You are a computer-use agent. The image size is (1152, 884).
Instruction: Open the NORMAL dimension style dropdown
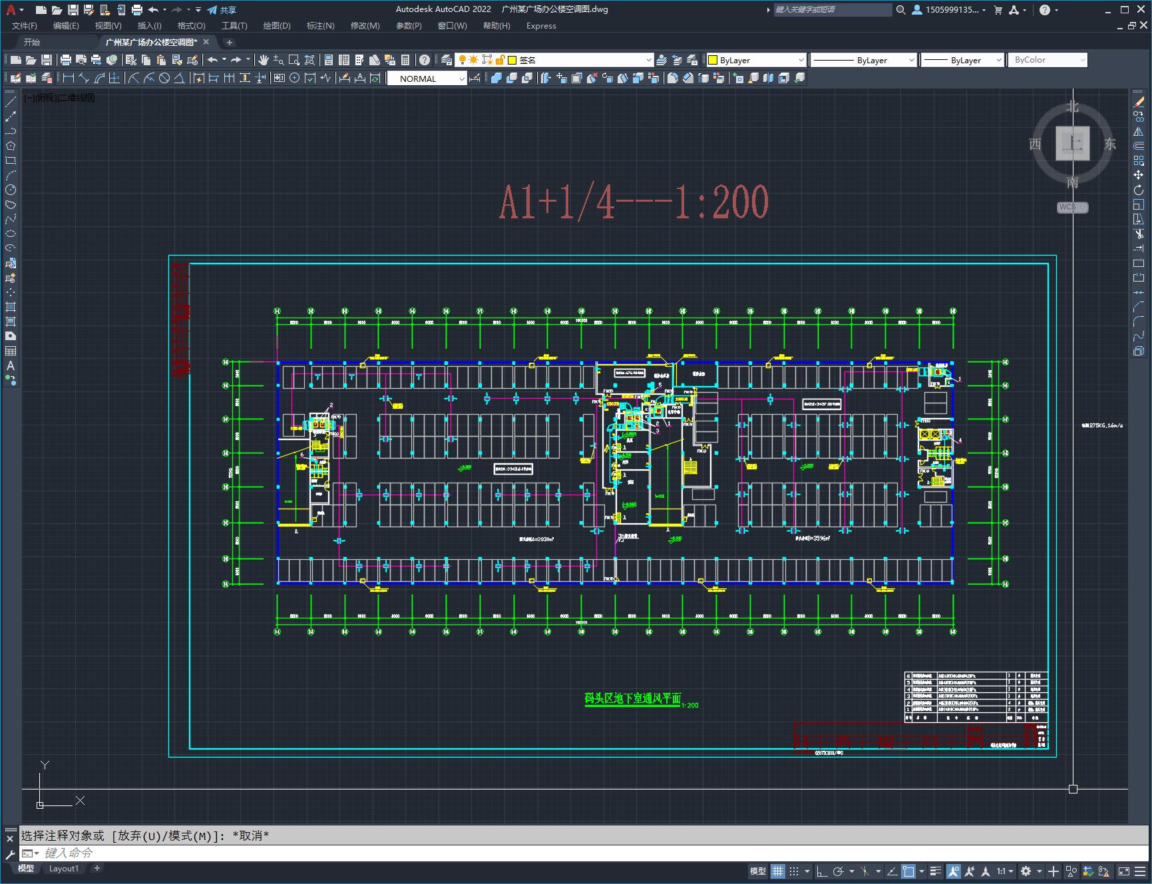coord(427,79)
